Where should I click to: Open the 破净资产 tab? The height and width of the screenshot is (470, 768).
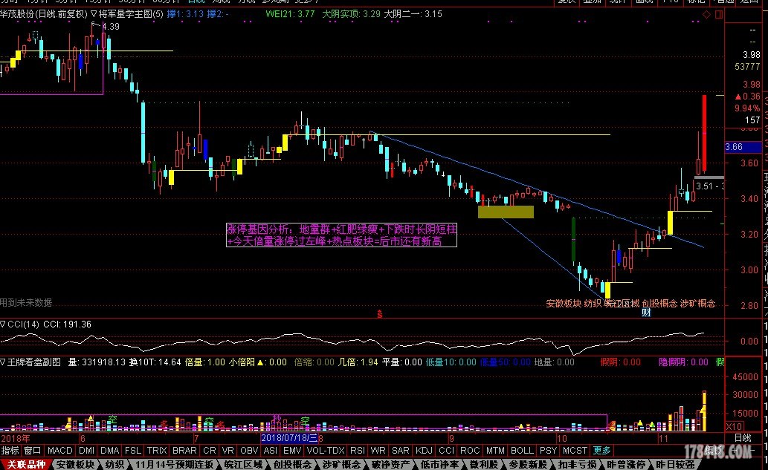(x=390, y=464)
